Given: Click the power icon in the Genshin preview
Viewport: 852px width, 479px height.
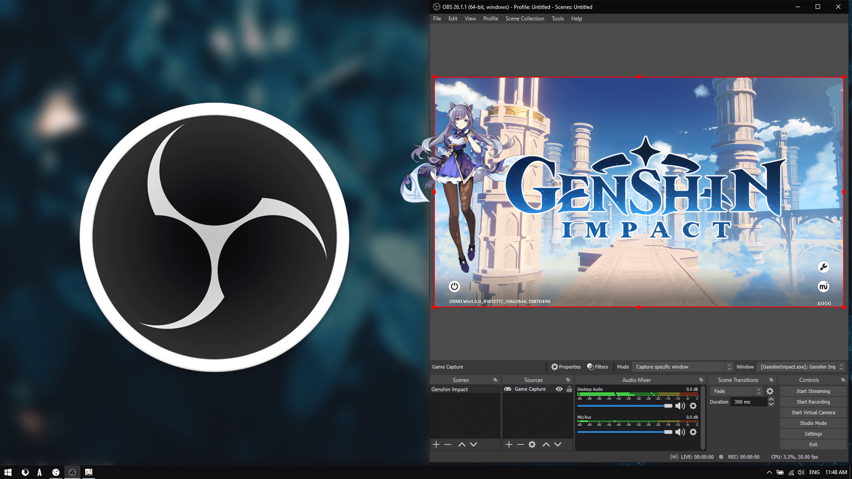Looking at the screenshot, I should (454, 287).
